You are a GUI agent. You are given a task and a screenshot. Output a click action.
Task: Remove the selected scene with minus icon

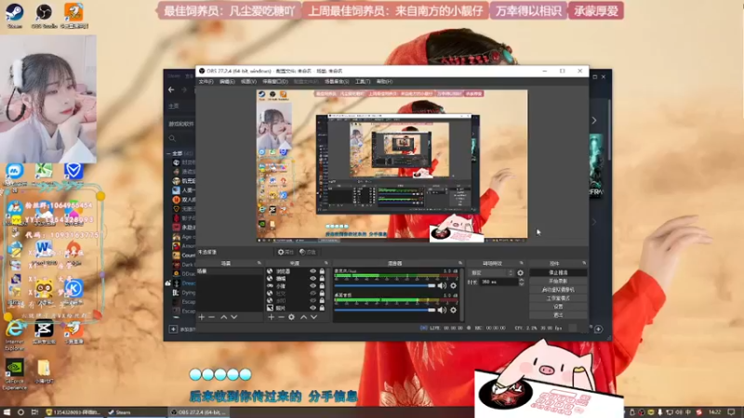(x=212, y=317)
